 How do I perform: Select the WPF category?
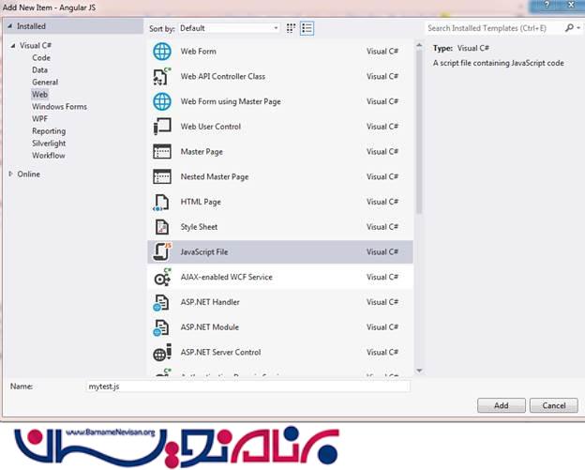click(x=39, y=119)
